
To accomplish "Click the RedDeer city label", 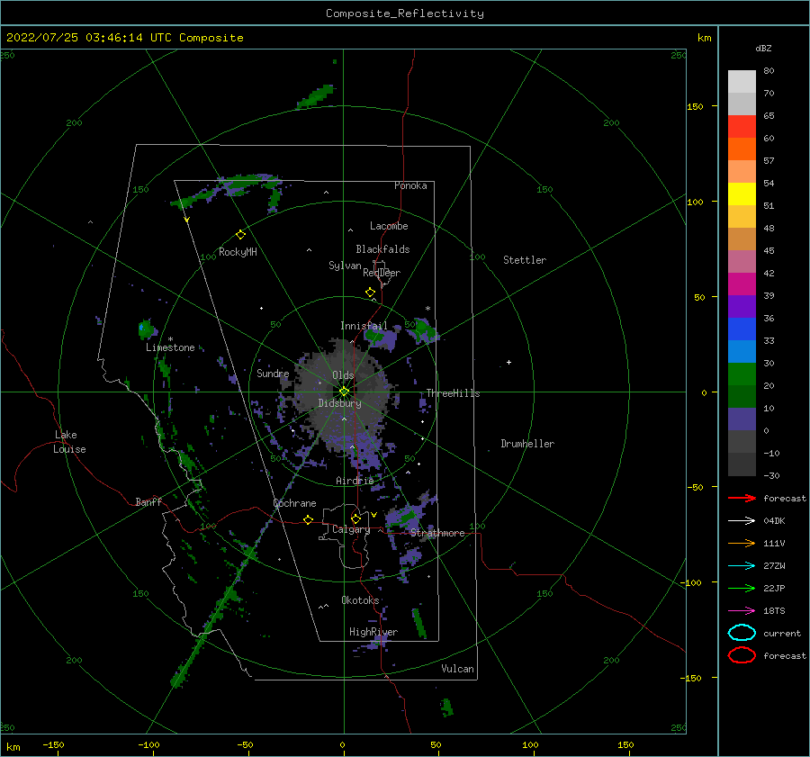I will [x=382, y=273].
